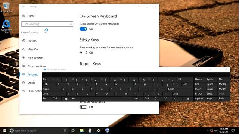Open On-Screen Keyboard taskbar icon

coord(107,131)
